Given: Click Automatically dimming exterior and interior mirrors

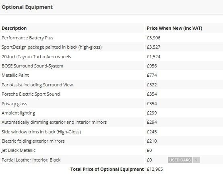Looking at the screenshot, I should pyautogui.click(x=54, y=122).
